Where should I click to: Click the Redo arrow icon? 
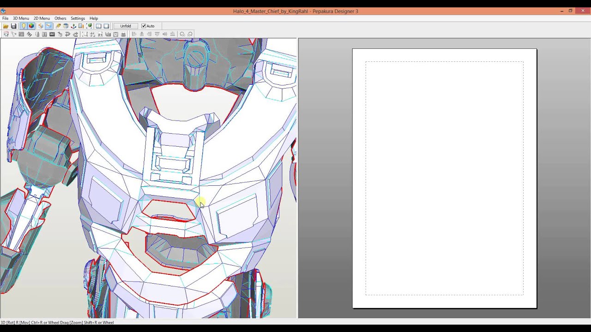(75, 34)
